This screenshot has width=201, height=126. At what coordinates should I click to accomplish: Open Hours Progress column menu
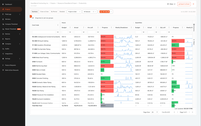[111, 28]
